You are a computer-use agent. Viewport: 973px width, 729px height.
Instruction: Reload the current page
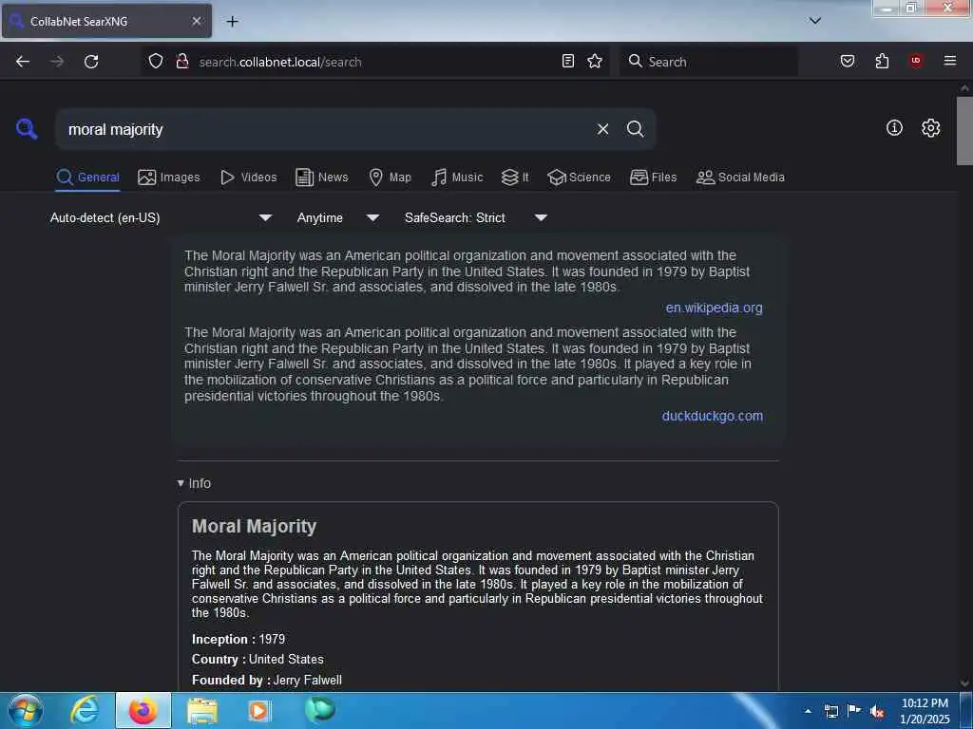[91, 62]
